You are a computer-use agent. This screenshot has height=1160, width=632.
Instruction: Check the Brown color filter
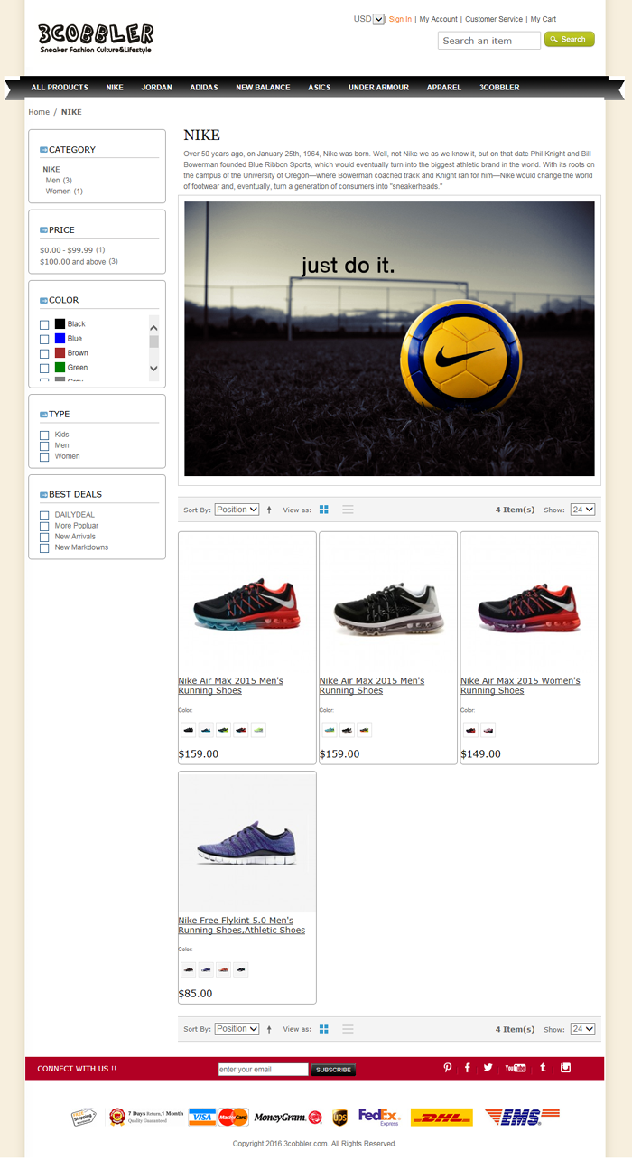[x=44, y=353]
